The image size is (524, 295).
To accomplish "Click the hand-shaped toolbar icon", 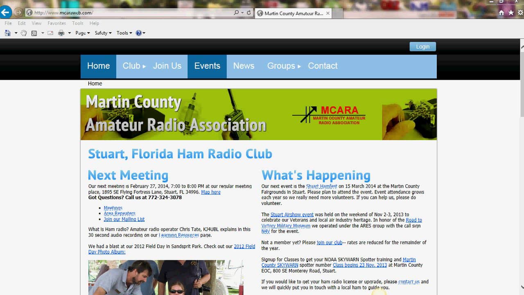I will (24, 33).
